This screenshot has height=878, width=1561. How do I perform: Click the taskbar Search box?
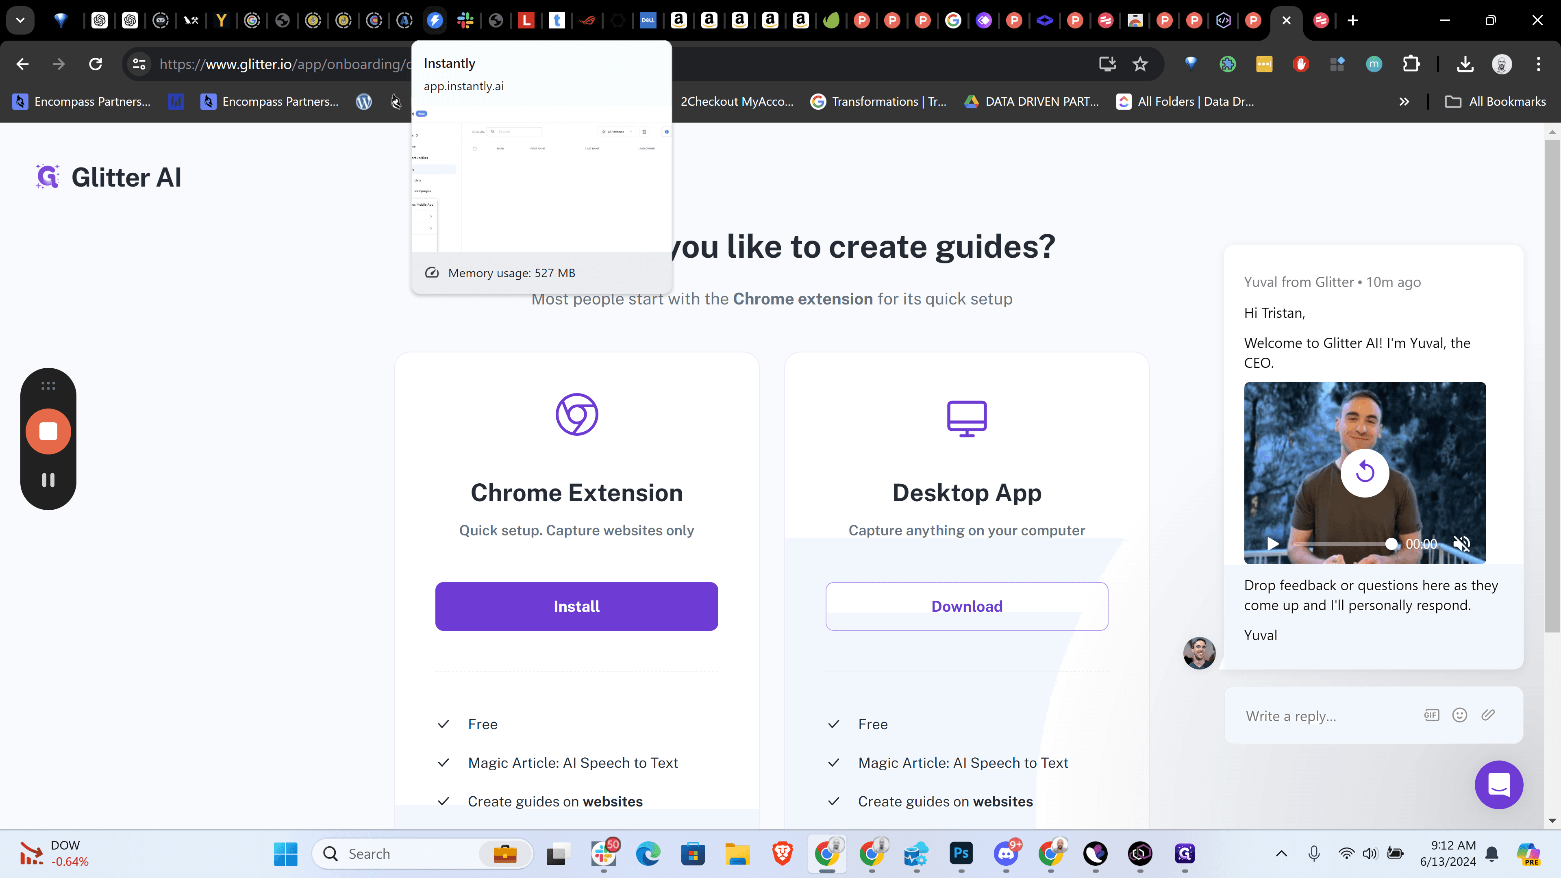pos(422,854)
